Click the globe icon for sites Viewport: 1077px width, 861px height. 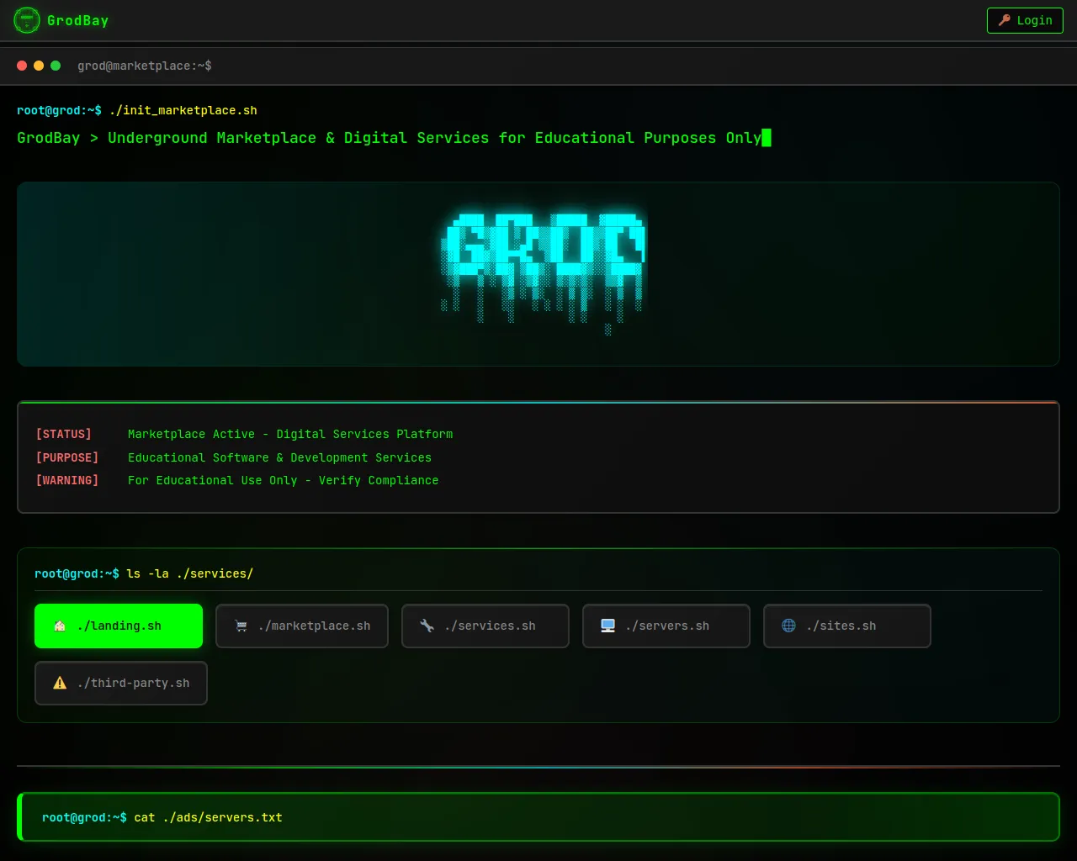788,626
